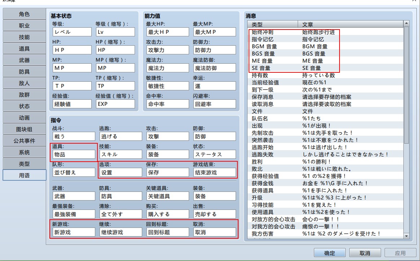Select the 系统 tab

25,152
